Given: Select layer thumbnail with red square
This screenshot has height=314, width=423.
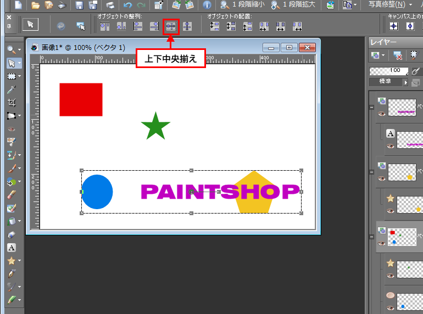Looking at the screenshot, I should (402, 237).
